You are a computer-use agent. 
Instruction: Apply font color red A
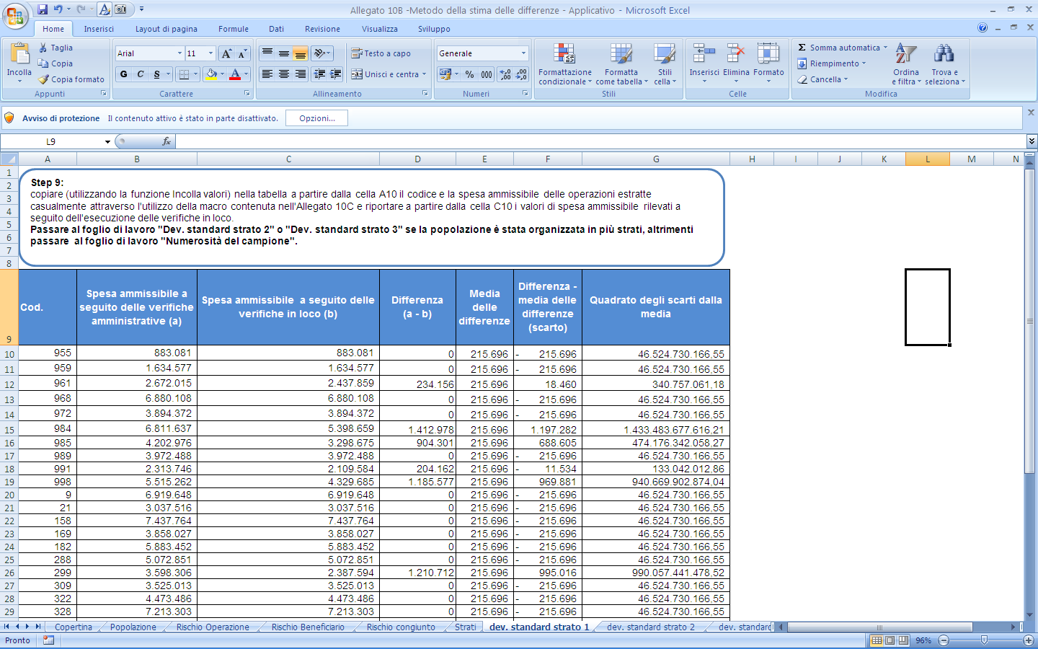point(235,74)
